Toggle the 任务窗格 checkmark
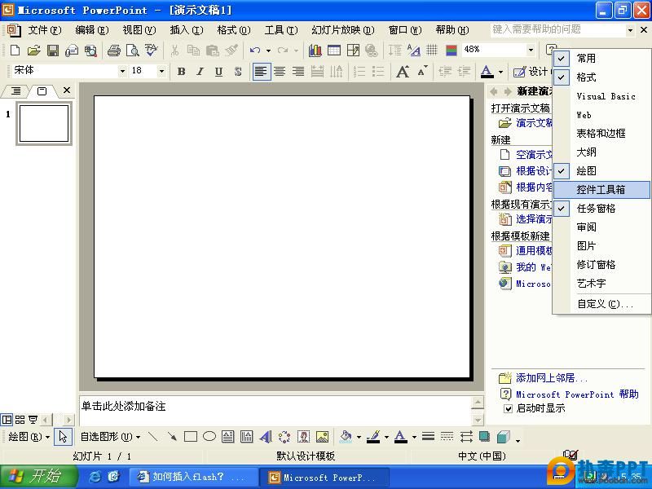The width and height of the screenshot is (652, 489). [561, 209]
